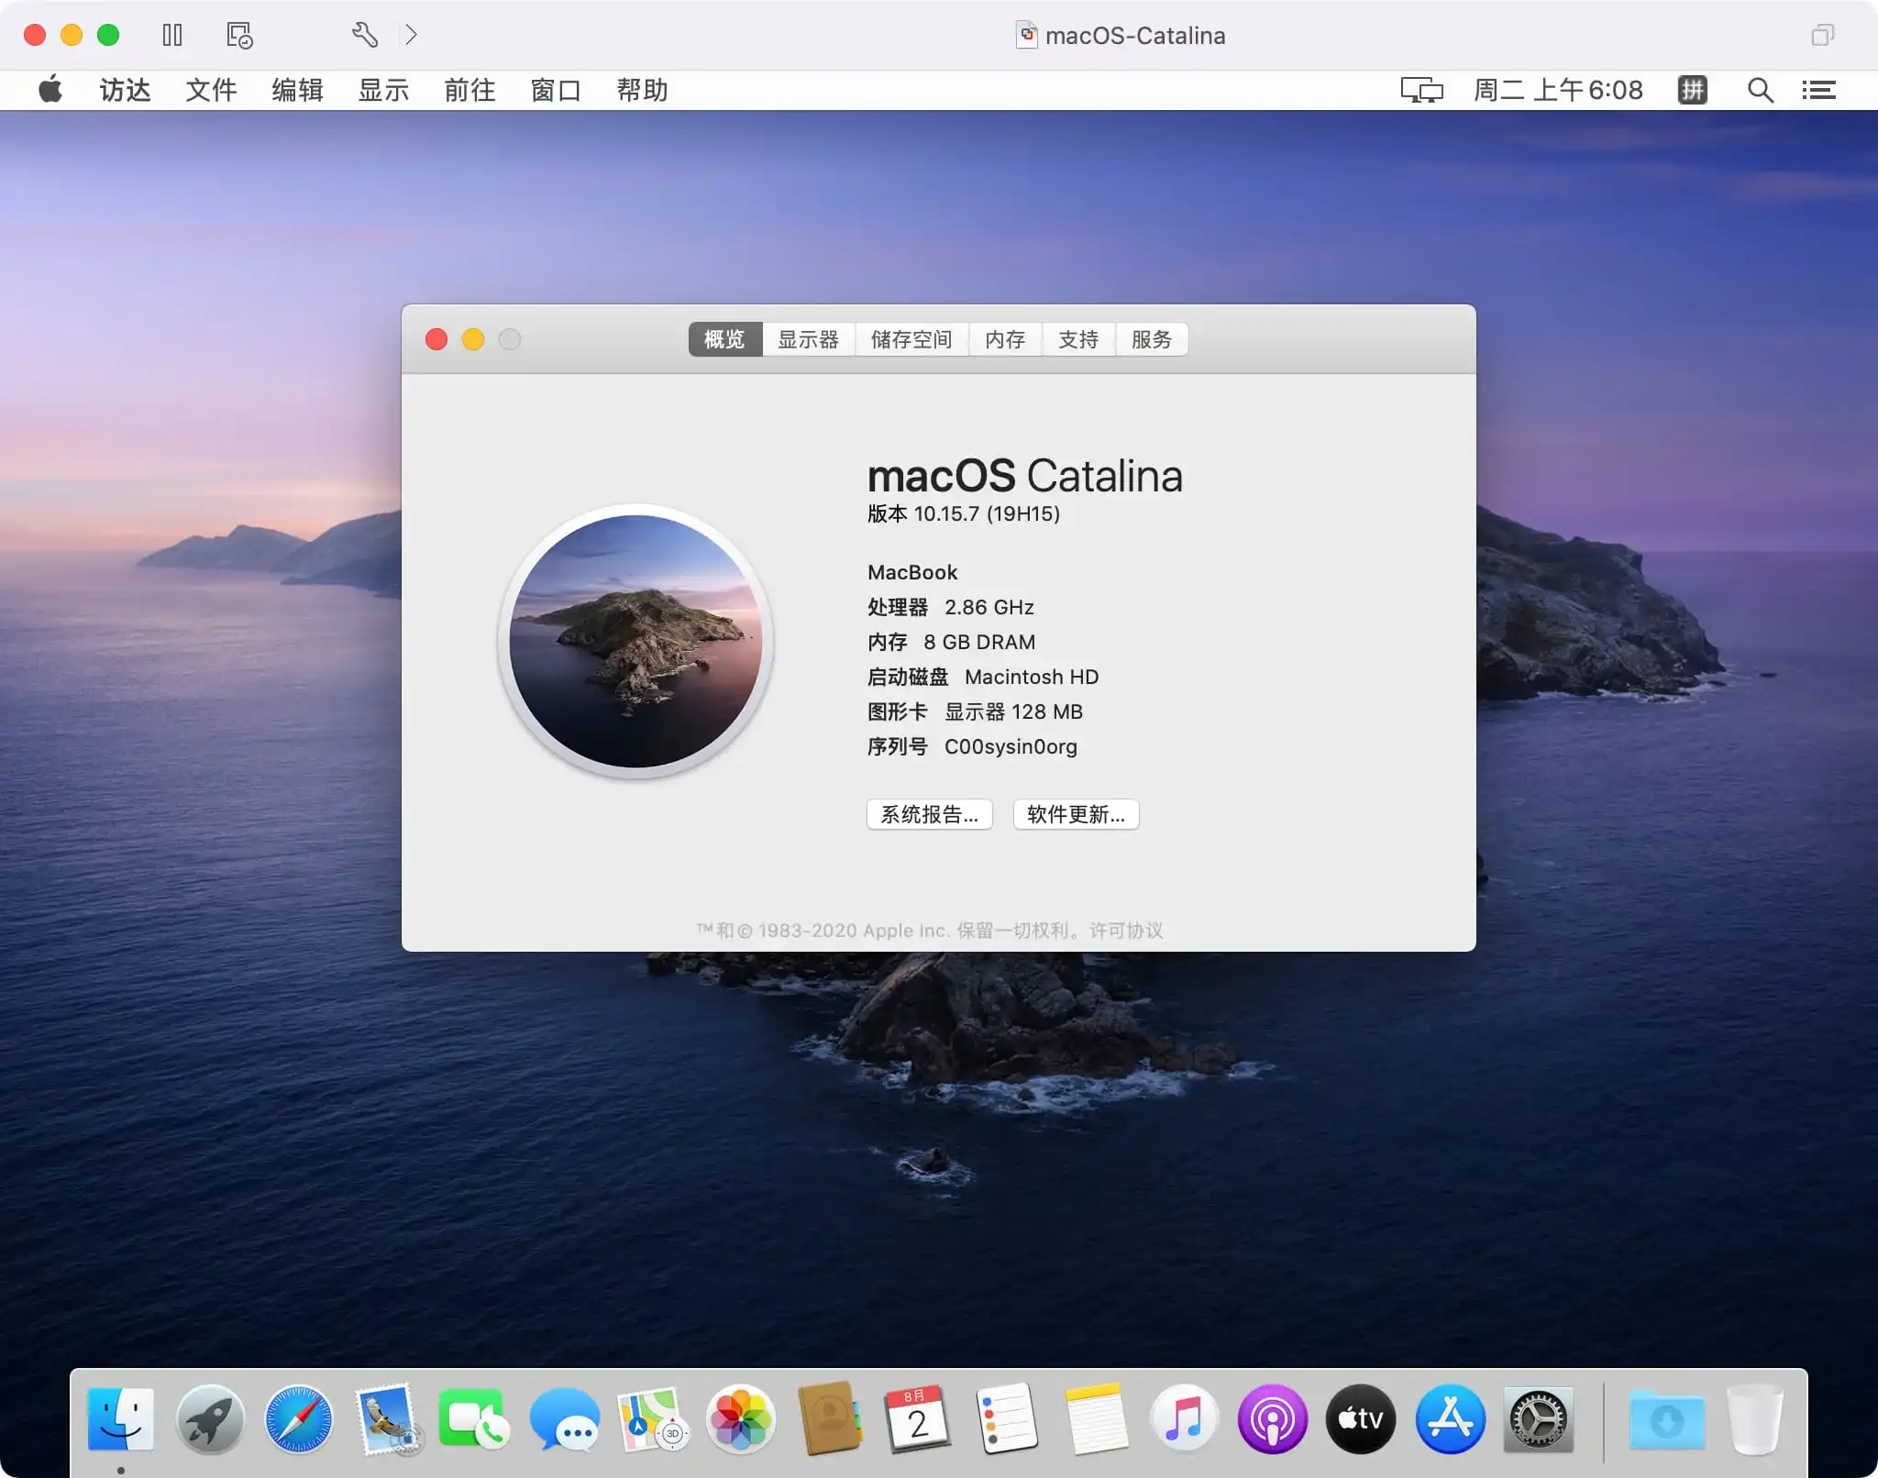Click the 处理器 2.86 GHz text

[x=951, y=607]
